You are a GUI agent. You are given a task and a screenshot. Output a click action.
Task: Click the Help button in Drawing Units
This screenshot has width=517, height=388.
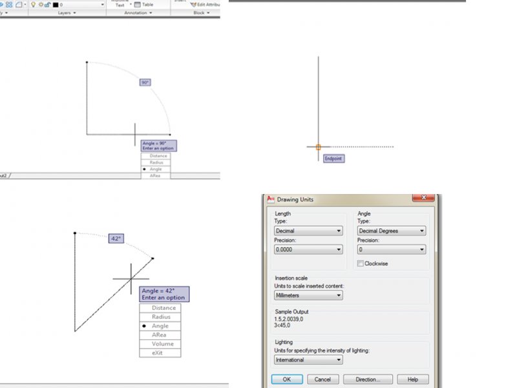click(x=413, y=380)
